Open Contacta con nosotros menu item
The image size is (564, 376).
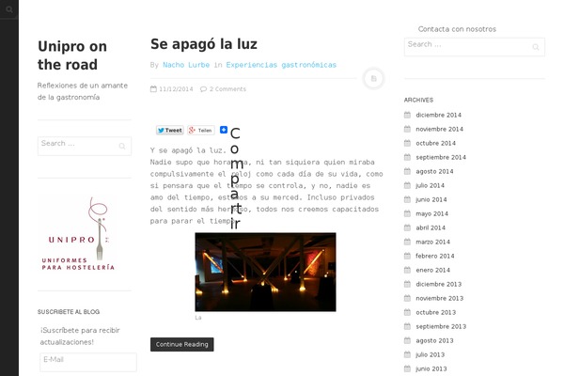pos(457,29)
